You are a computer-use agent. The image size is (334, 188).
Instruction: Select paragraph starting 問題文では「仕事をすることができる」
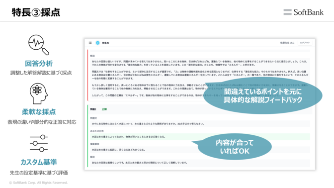[200, 75]
